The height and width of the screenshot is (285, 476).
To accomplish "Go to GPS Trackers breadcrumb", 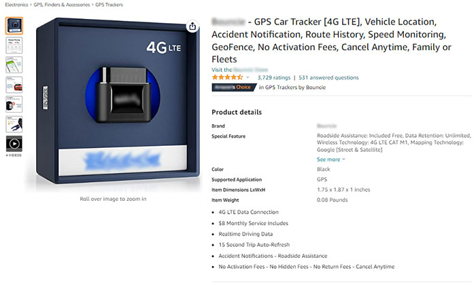I will (x=109, y=5).
